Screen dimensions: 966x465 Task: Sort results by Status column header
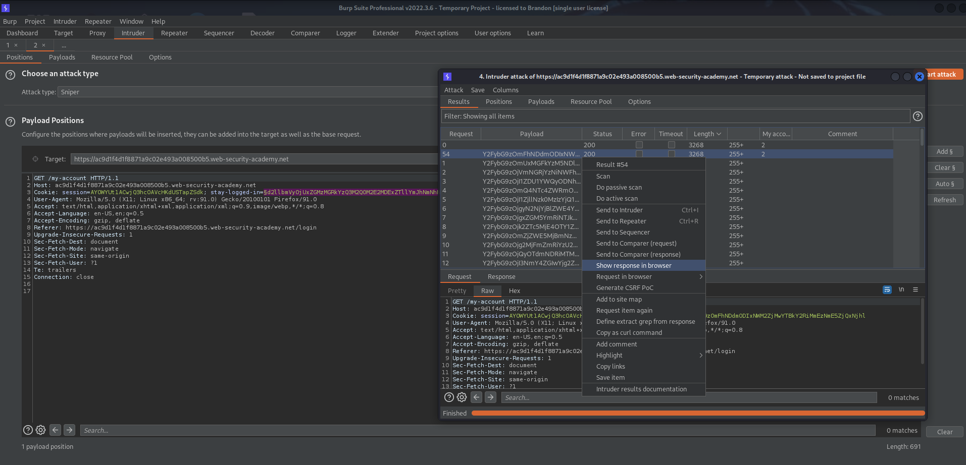pyautogui.click(x=602, y=134)
